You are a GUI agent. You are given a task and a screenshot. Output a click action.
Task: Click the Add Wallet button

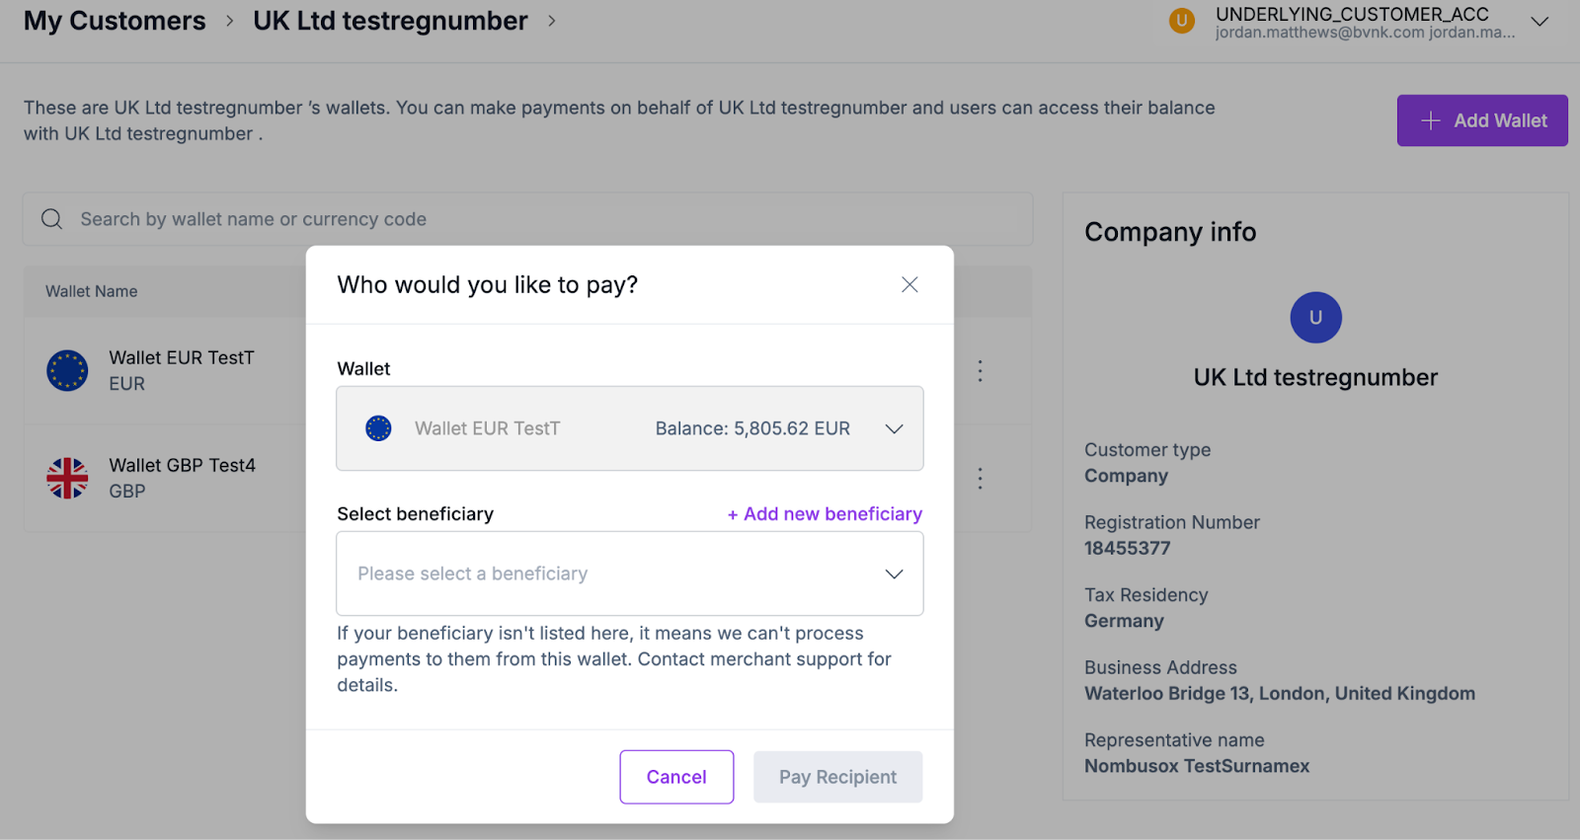click(1481, 120)
